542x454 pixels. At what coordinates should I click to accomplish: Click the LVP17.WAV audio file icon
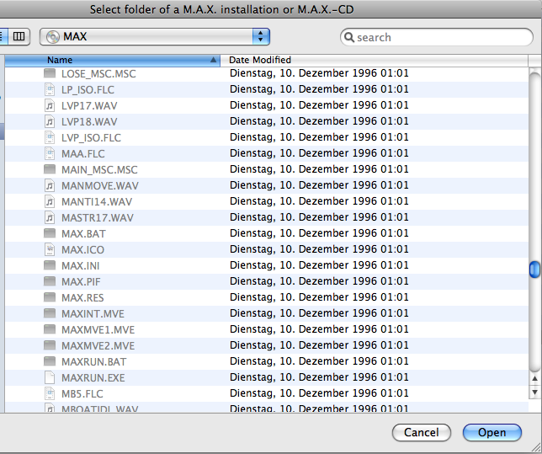coord(50,105)
